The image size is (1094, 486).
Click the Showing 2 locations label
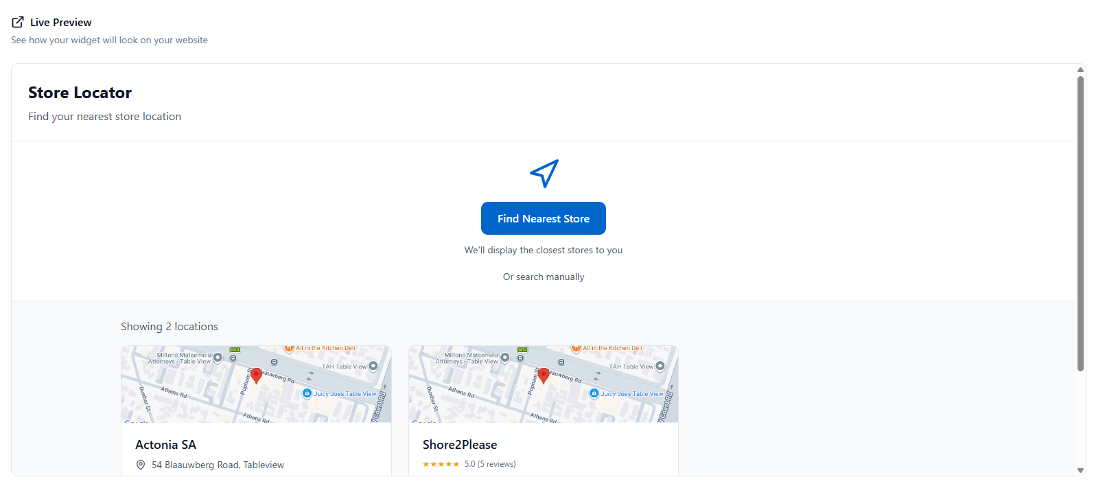[x=170, y=327]
